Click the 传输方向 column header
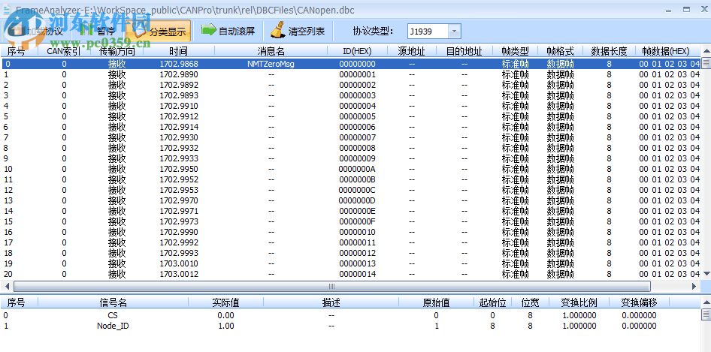 tap(117, 51)
